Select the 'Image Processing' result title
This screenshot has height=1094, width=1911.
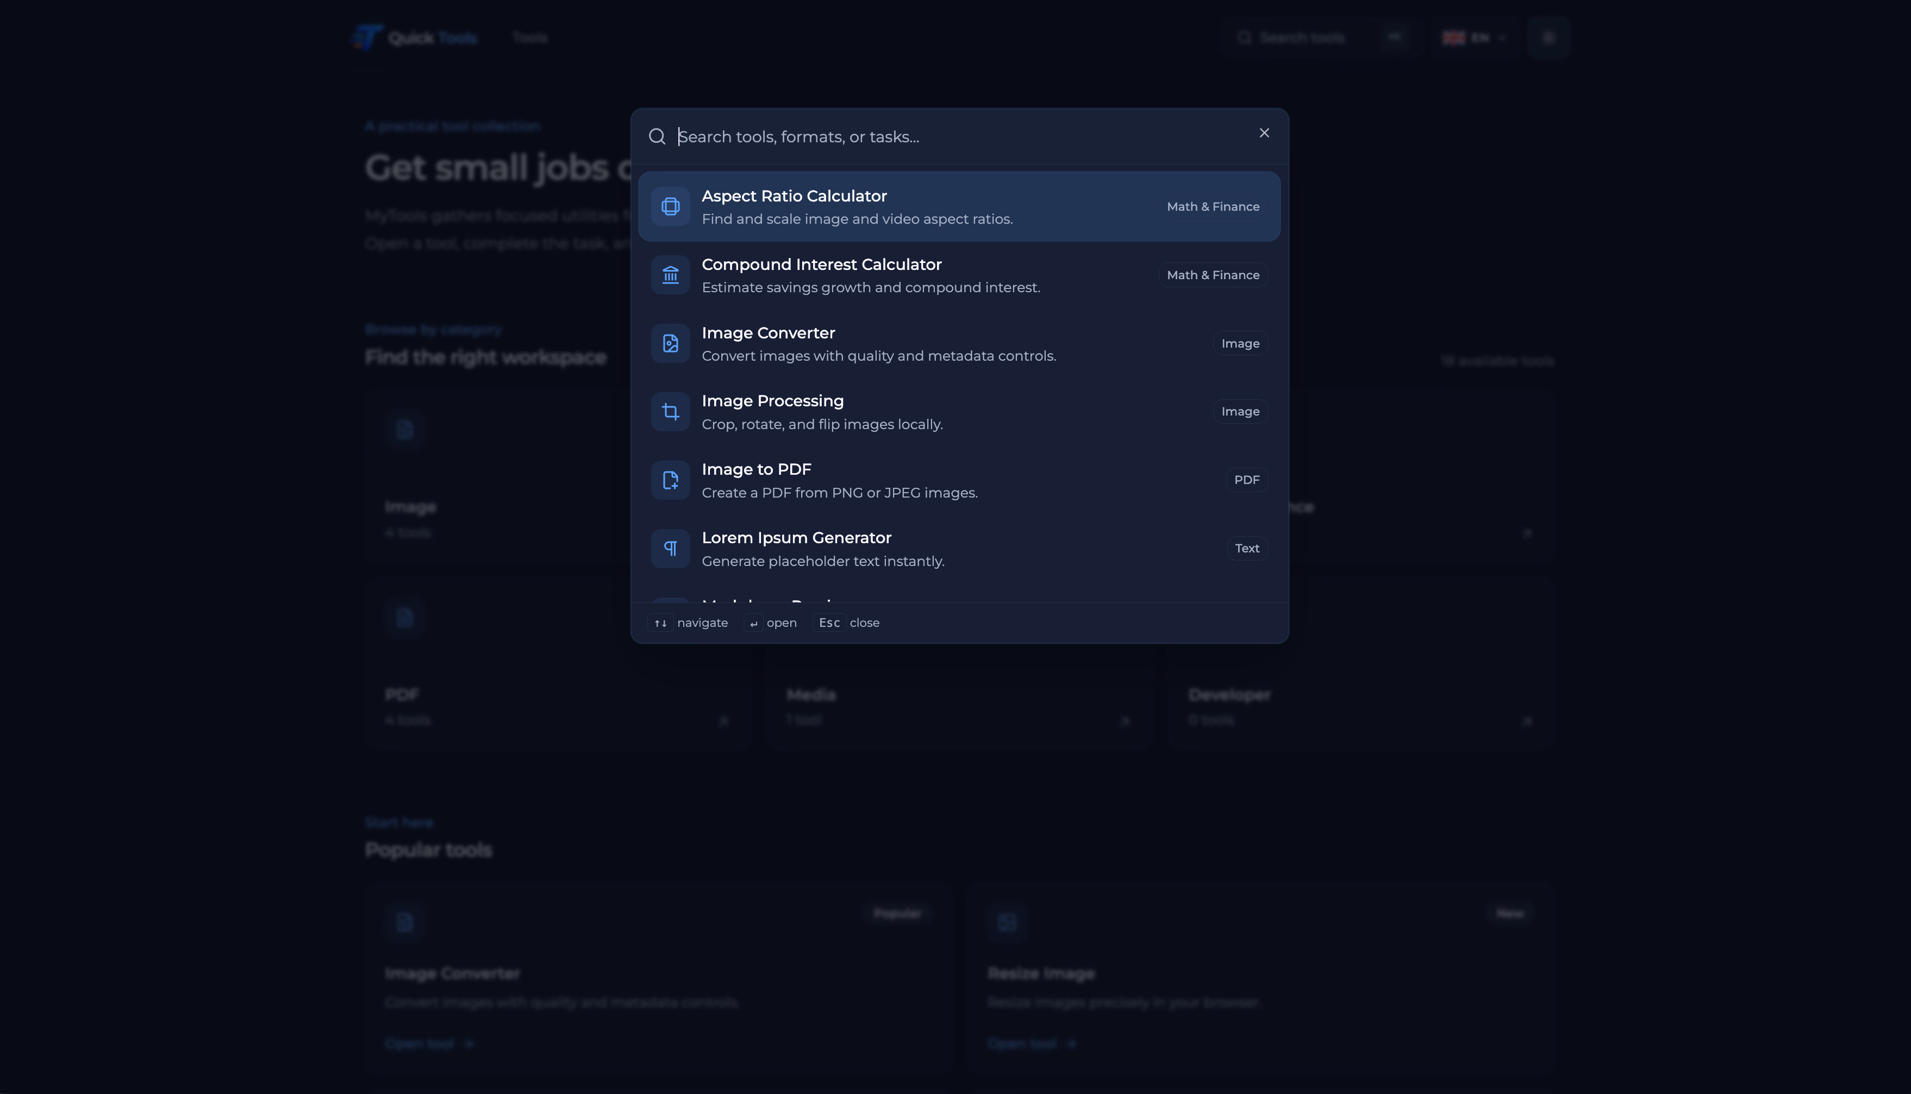coord(773,401)
